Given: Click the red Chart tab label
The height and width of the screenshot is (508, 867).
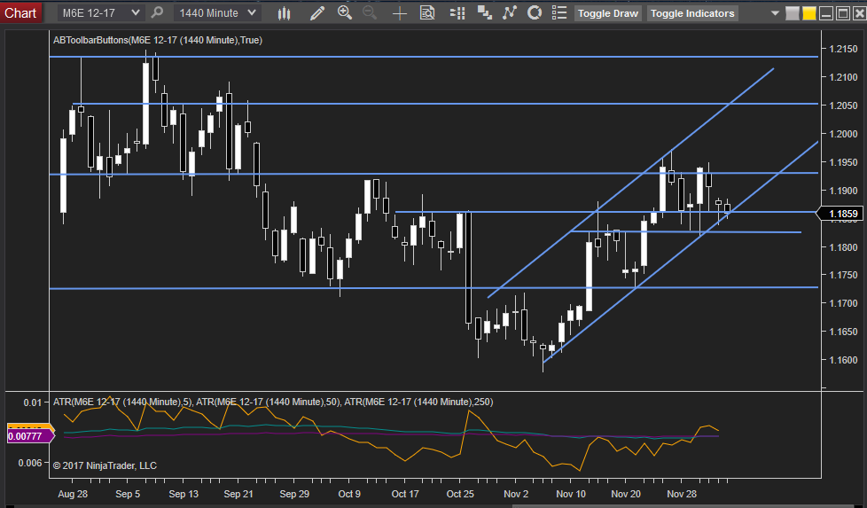Looking at the screenshot, I should pyautogui.click(x=20, y=12).
